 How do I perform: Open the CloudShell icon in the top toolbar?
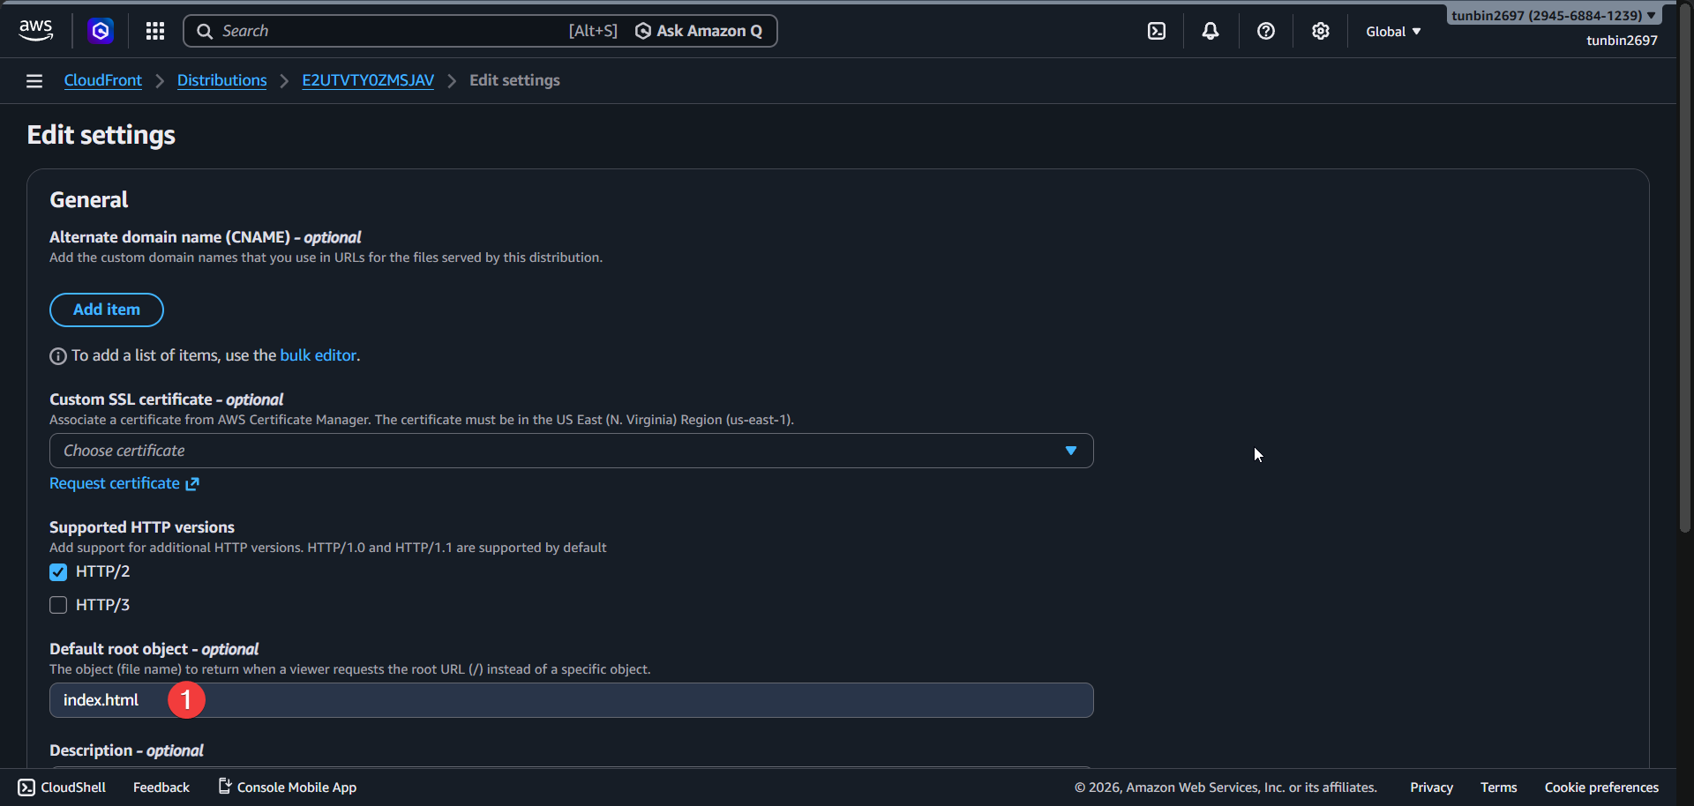pyautogui.click(x=1156, y=30)
